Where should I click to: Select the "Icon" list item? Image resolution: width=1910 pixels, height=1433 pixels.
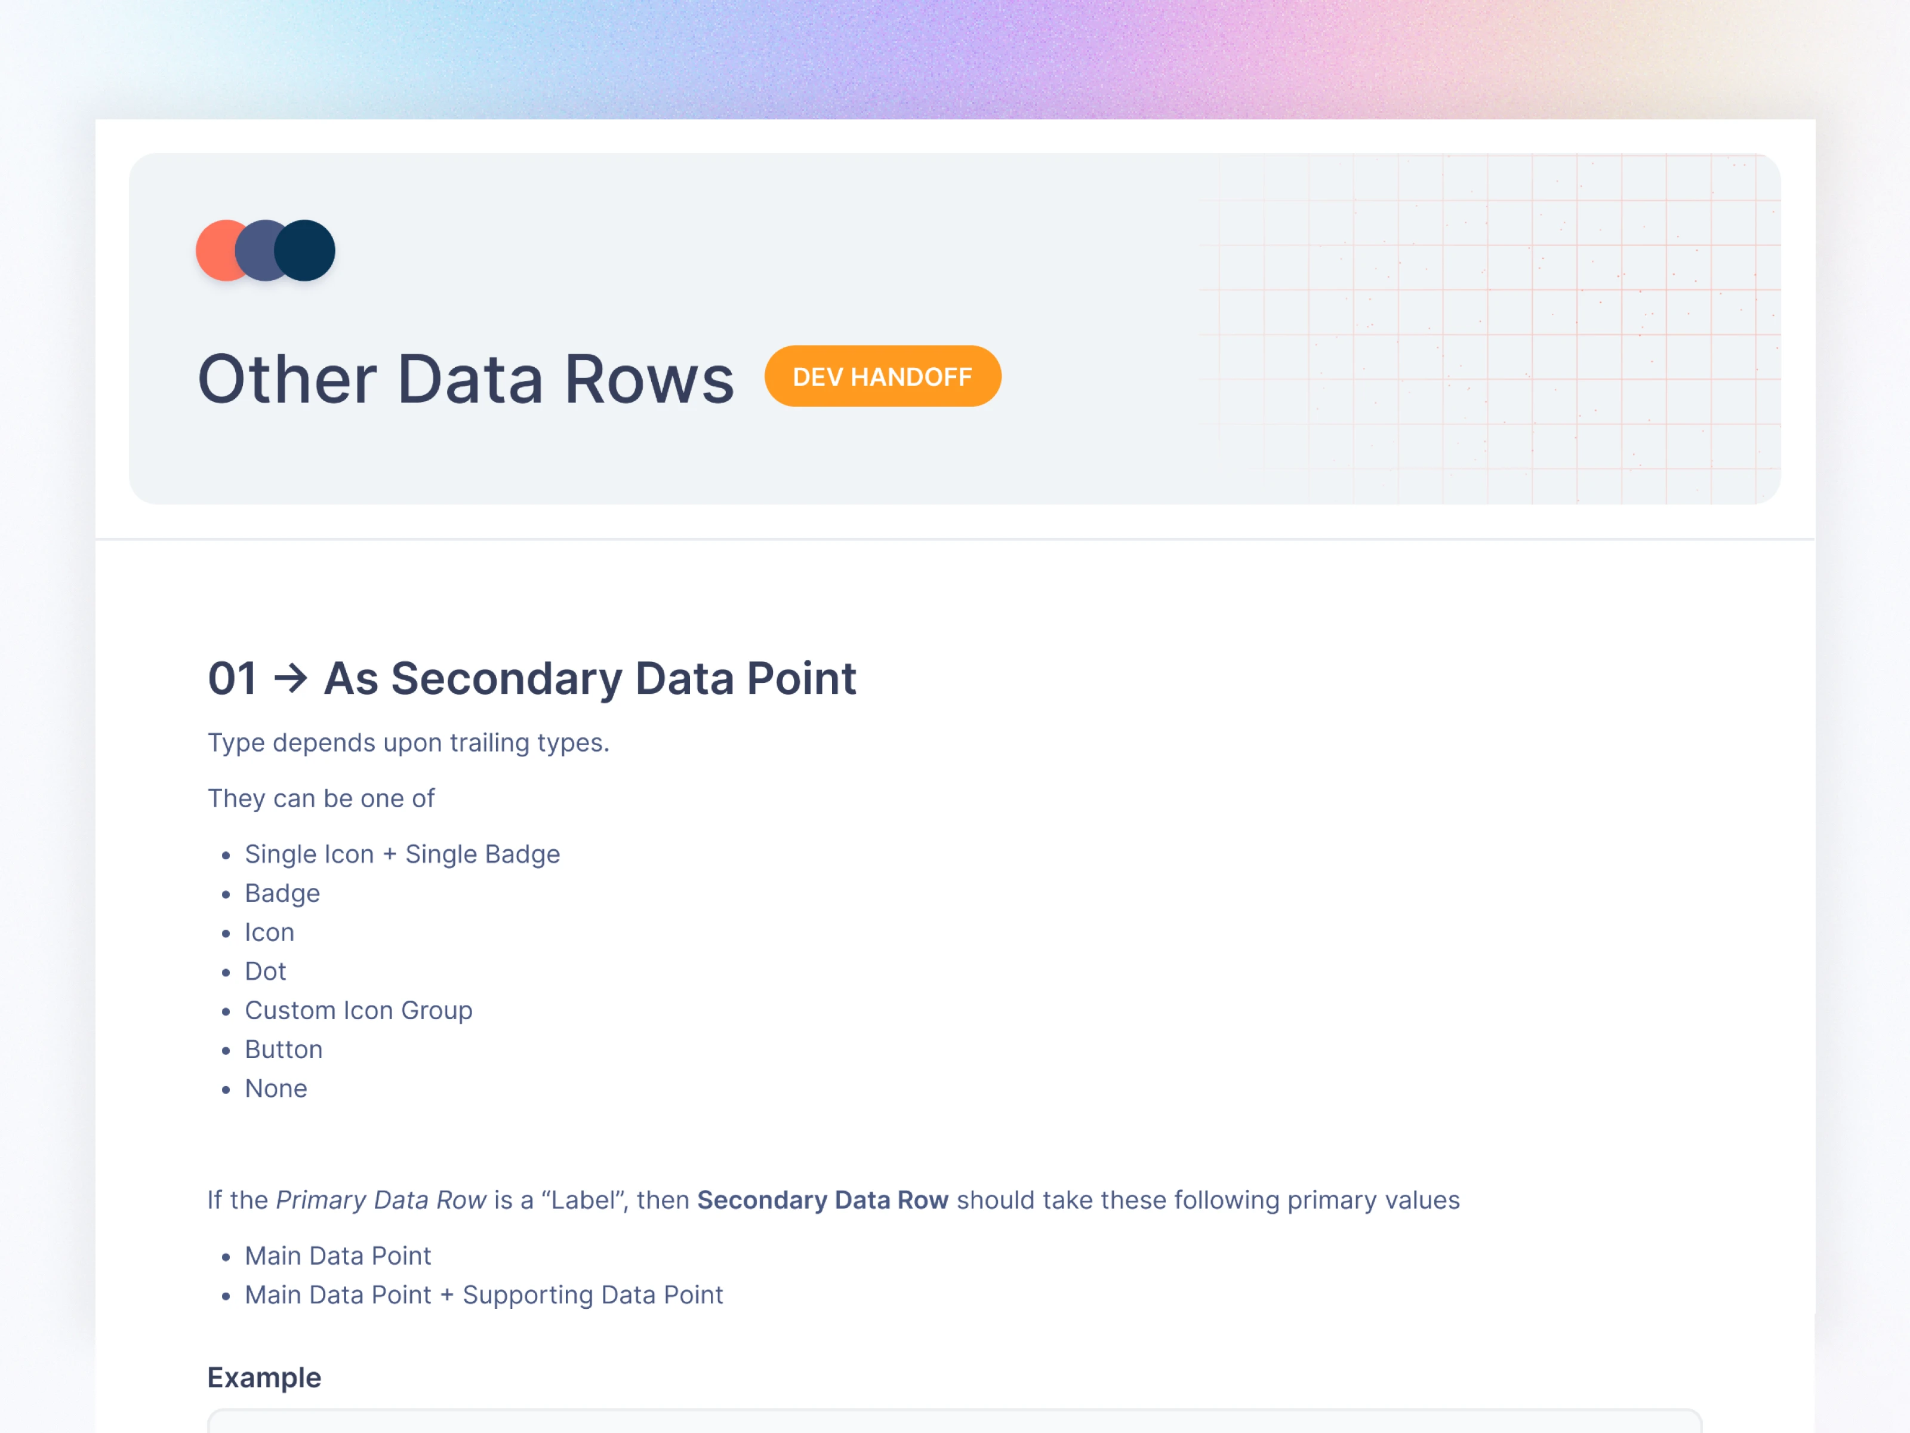pyautogui.click(x=269, y=932)
